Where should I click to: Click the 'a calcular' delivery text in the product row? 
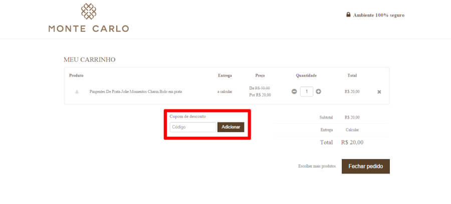click(224, 92)
